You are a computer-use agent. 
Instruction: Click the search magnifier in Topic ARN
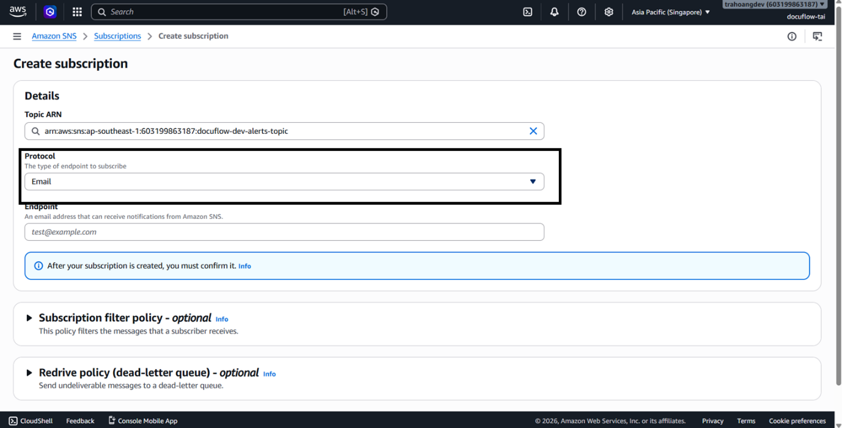(35, 131)
